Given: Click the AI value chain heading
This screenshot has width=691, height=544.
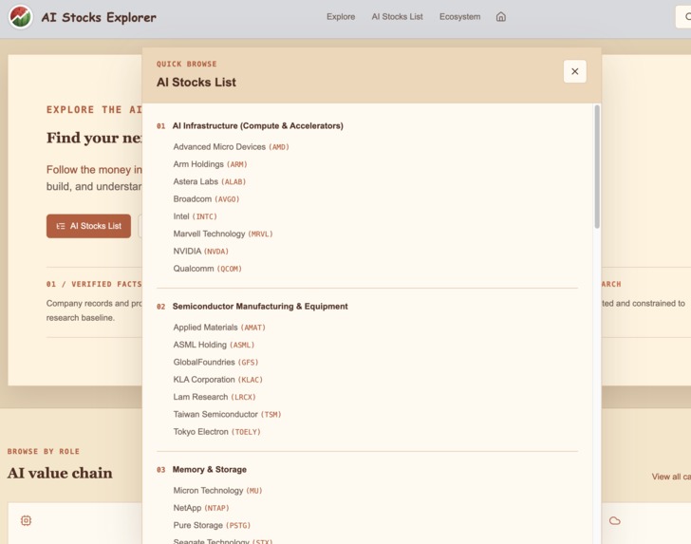Looking at the screenshot, I should click(60, 473).
